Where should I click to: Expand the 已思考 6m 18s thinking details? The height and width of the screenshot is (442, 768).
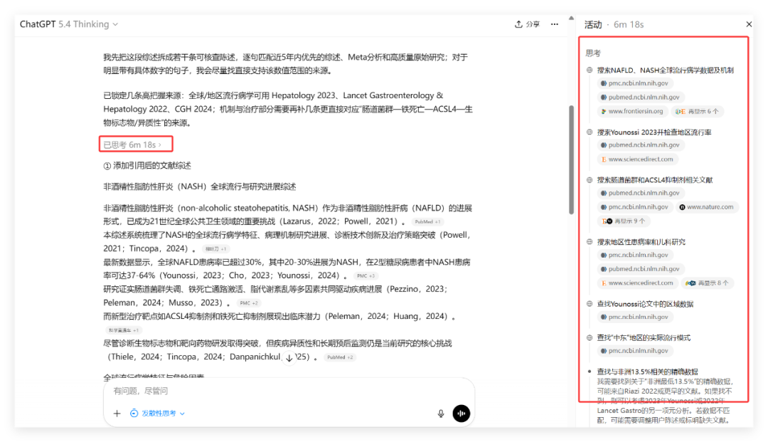click(x=135, y=144)
